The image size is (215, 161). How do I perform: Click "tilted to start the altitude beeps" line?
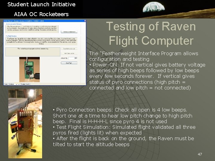coord(91,144)
